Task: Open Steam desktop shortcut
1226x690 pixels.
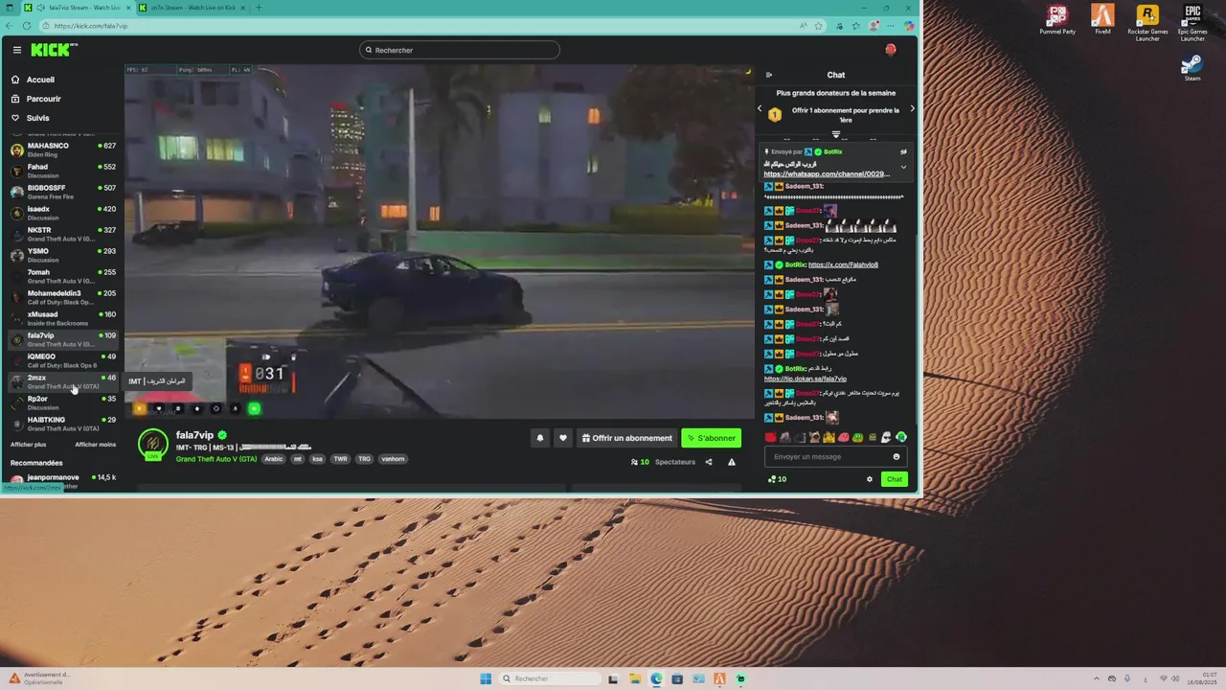Action: 1192,68
